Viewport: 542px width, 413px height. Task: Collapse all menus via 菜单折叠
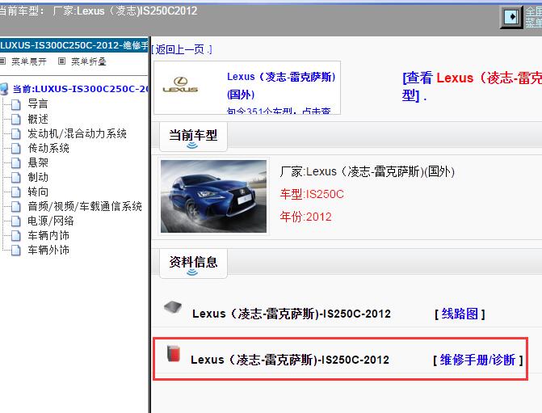(x=89, y=61)
